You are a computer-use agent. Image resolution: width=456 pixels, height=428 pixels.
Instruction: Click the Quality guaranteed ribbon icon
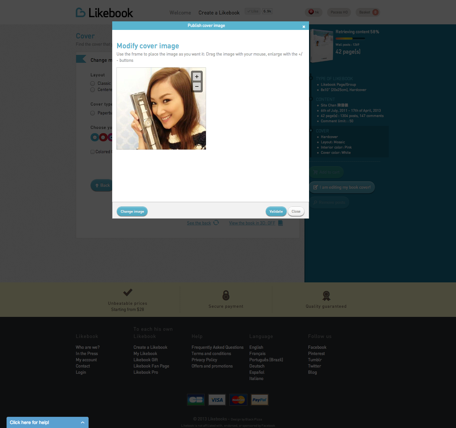(x=326, y=296)
